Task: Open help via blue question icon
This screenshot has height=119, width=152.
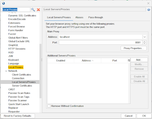Action: click(149, 10)
